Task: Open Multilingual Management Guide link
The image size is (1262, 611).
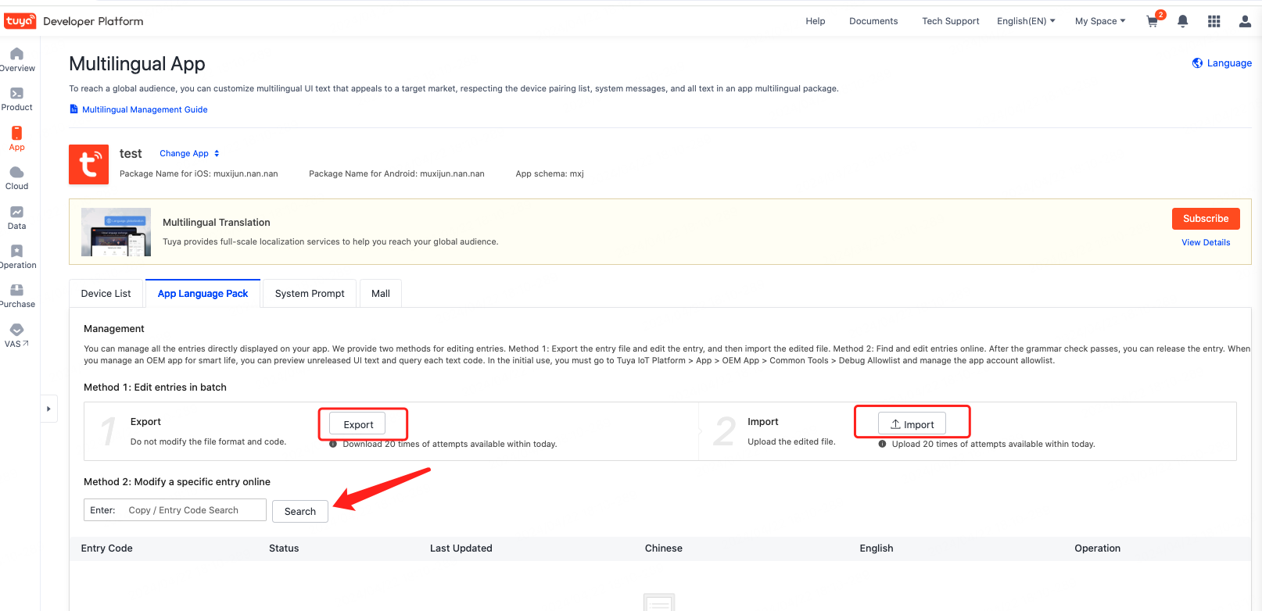Action: [138, 109]
